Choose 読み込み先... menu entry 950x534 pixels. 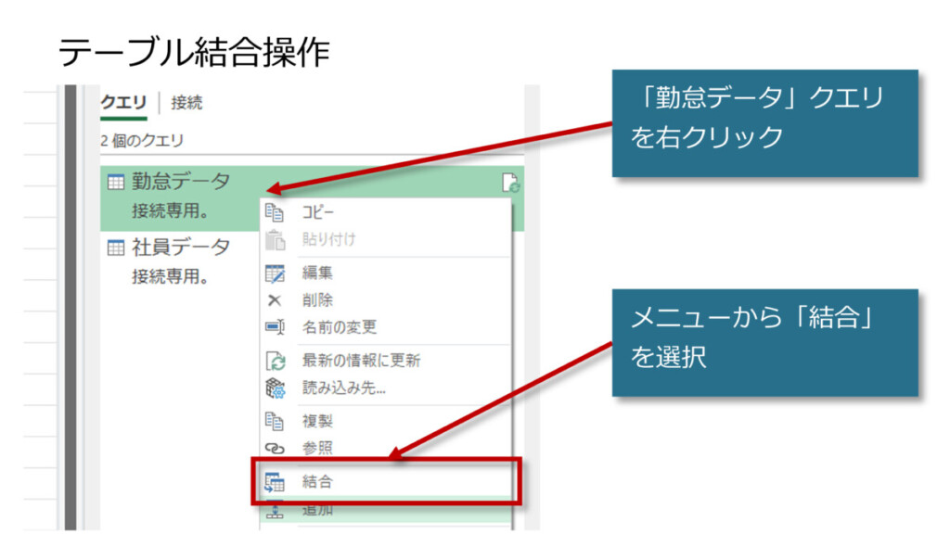click(x=344, y=388)
